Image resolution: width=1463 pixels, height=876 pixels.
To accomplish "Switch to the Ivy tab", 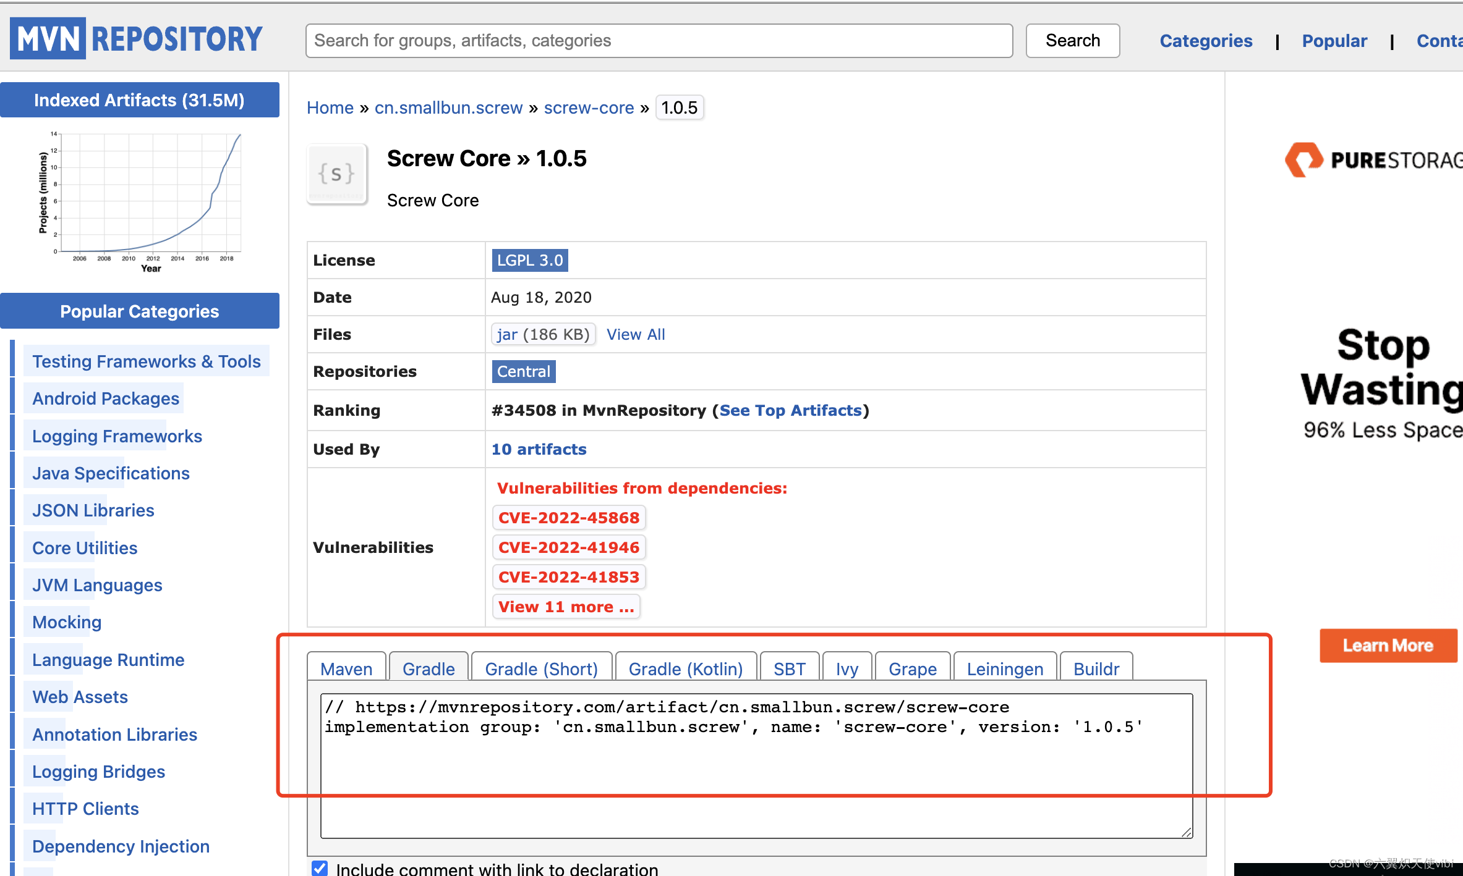I will 847,668.
